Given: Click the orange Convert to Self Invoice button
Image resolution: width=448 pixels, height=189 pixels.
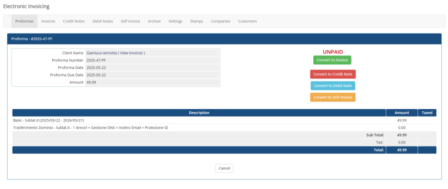Looking at the screenshot, I should tap(333, 97).
